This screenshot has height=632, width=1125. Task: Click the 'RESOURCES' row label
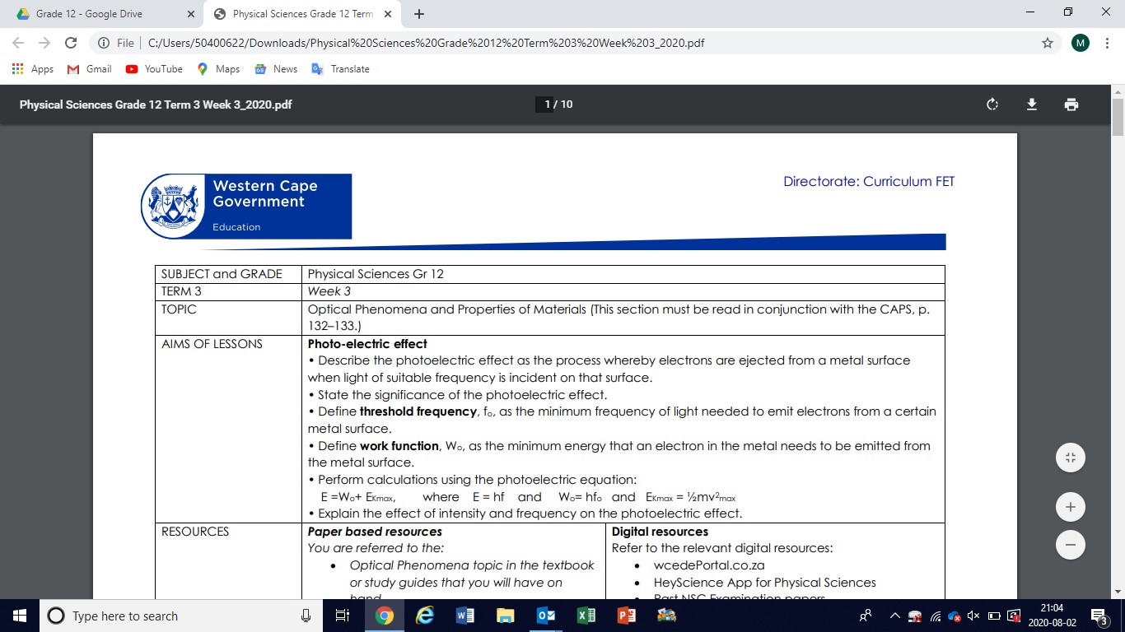[x=195, y=532]
